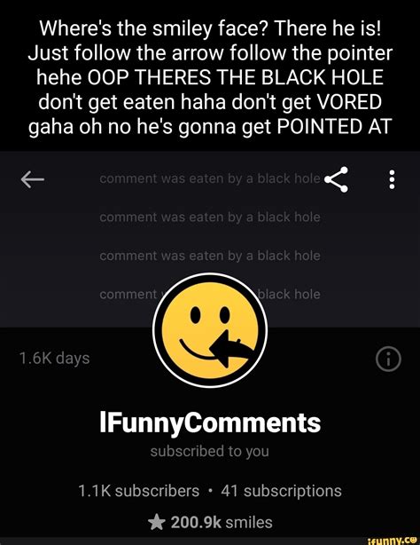Open the smiley face profile avatar
Viewport: 420px width, 545px height.
[210, 330]
